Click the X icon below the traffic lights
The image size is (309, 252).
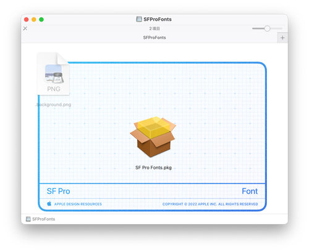(x=25, y=28)
